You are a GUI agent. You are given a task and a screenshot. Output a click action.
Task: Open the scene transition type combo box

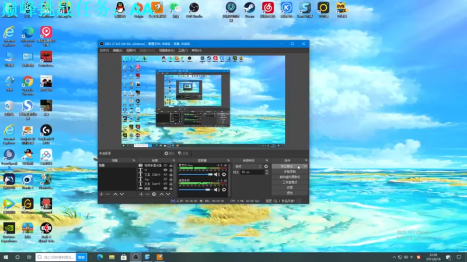point(248,167)
